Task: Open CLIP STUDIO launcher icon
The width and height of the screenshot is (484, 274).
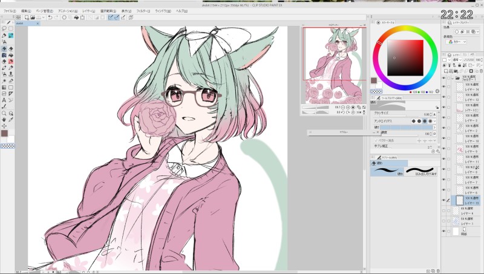Action: tap(18, 18)
